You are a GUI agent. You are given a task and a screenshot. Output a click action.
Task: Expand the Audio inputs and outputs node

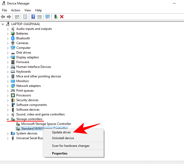click(8, 29)
